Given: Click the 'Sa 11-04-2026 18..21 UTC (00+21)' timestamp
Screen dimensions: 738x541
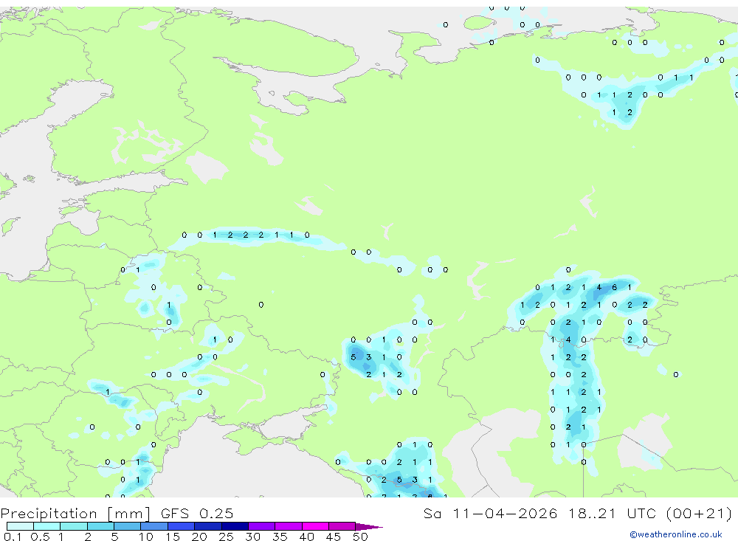Looking at the screenshot, I should (x=578, y=513).
